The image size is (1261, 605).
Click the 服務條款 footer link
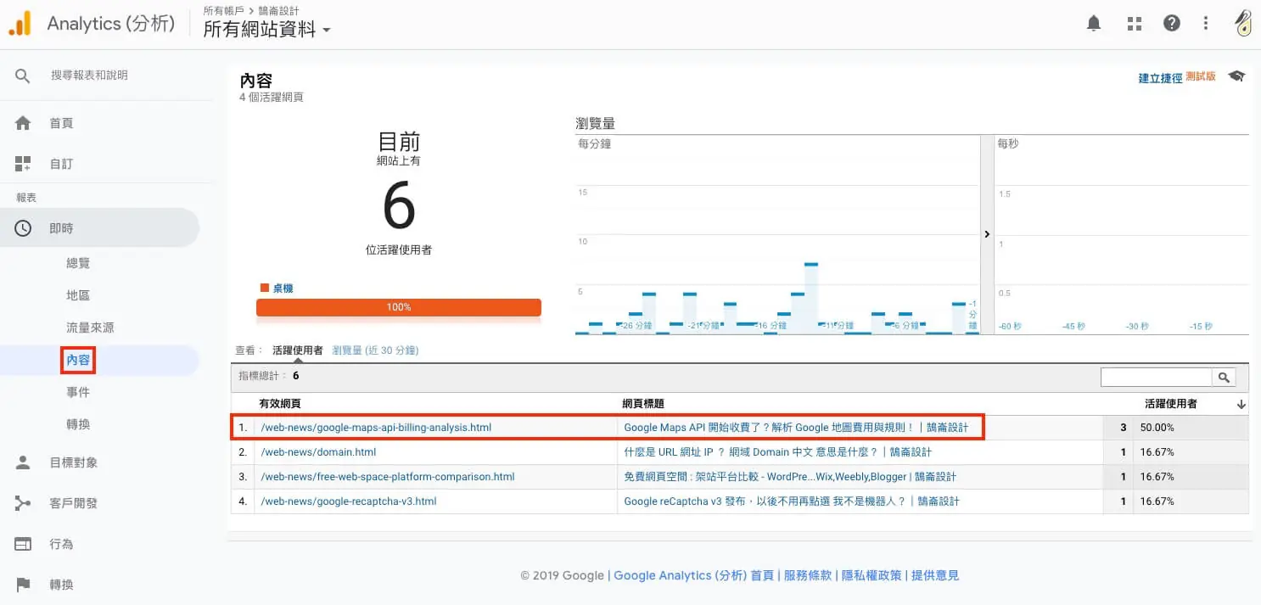(x=808, y=575)
